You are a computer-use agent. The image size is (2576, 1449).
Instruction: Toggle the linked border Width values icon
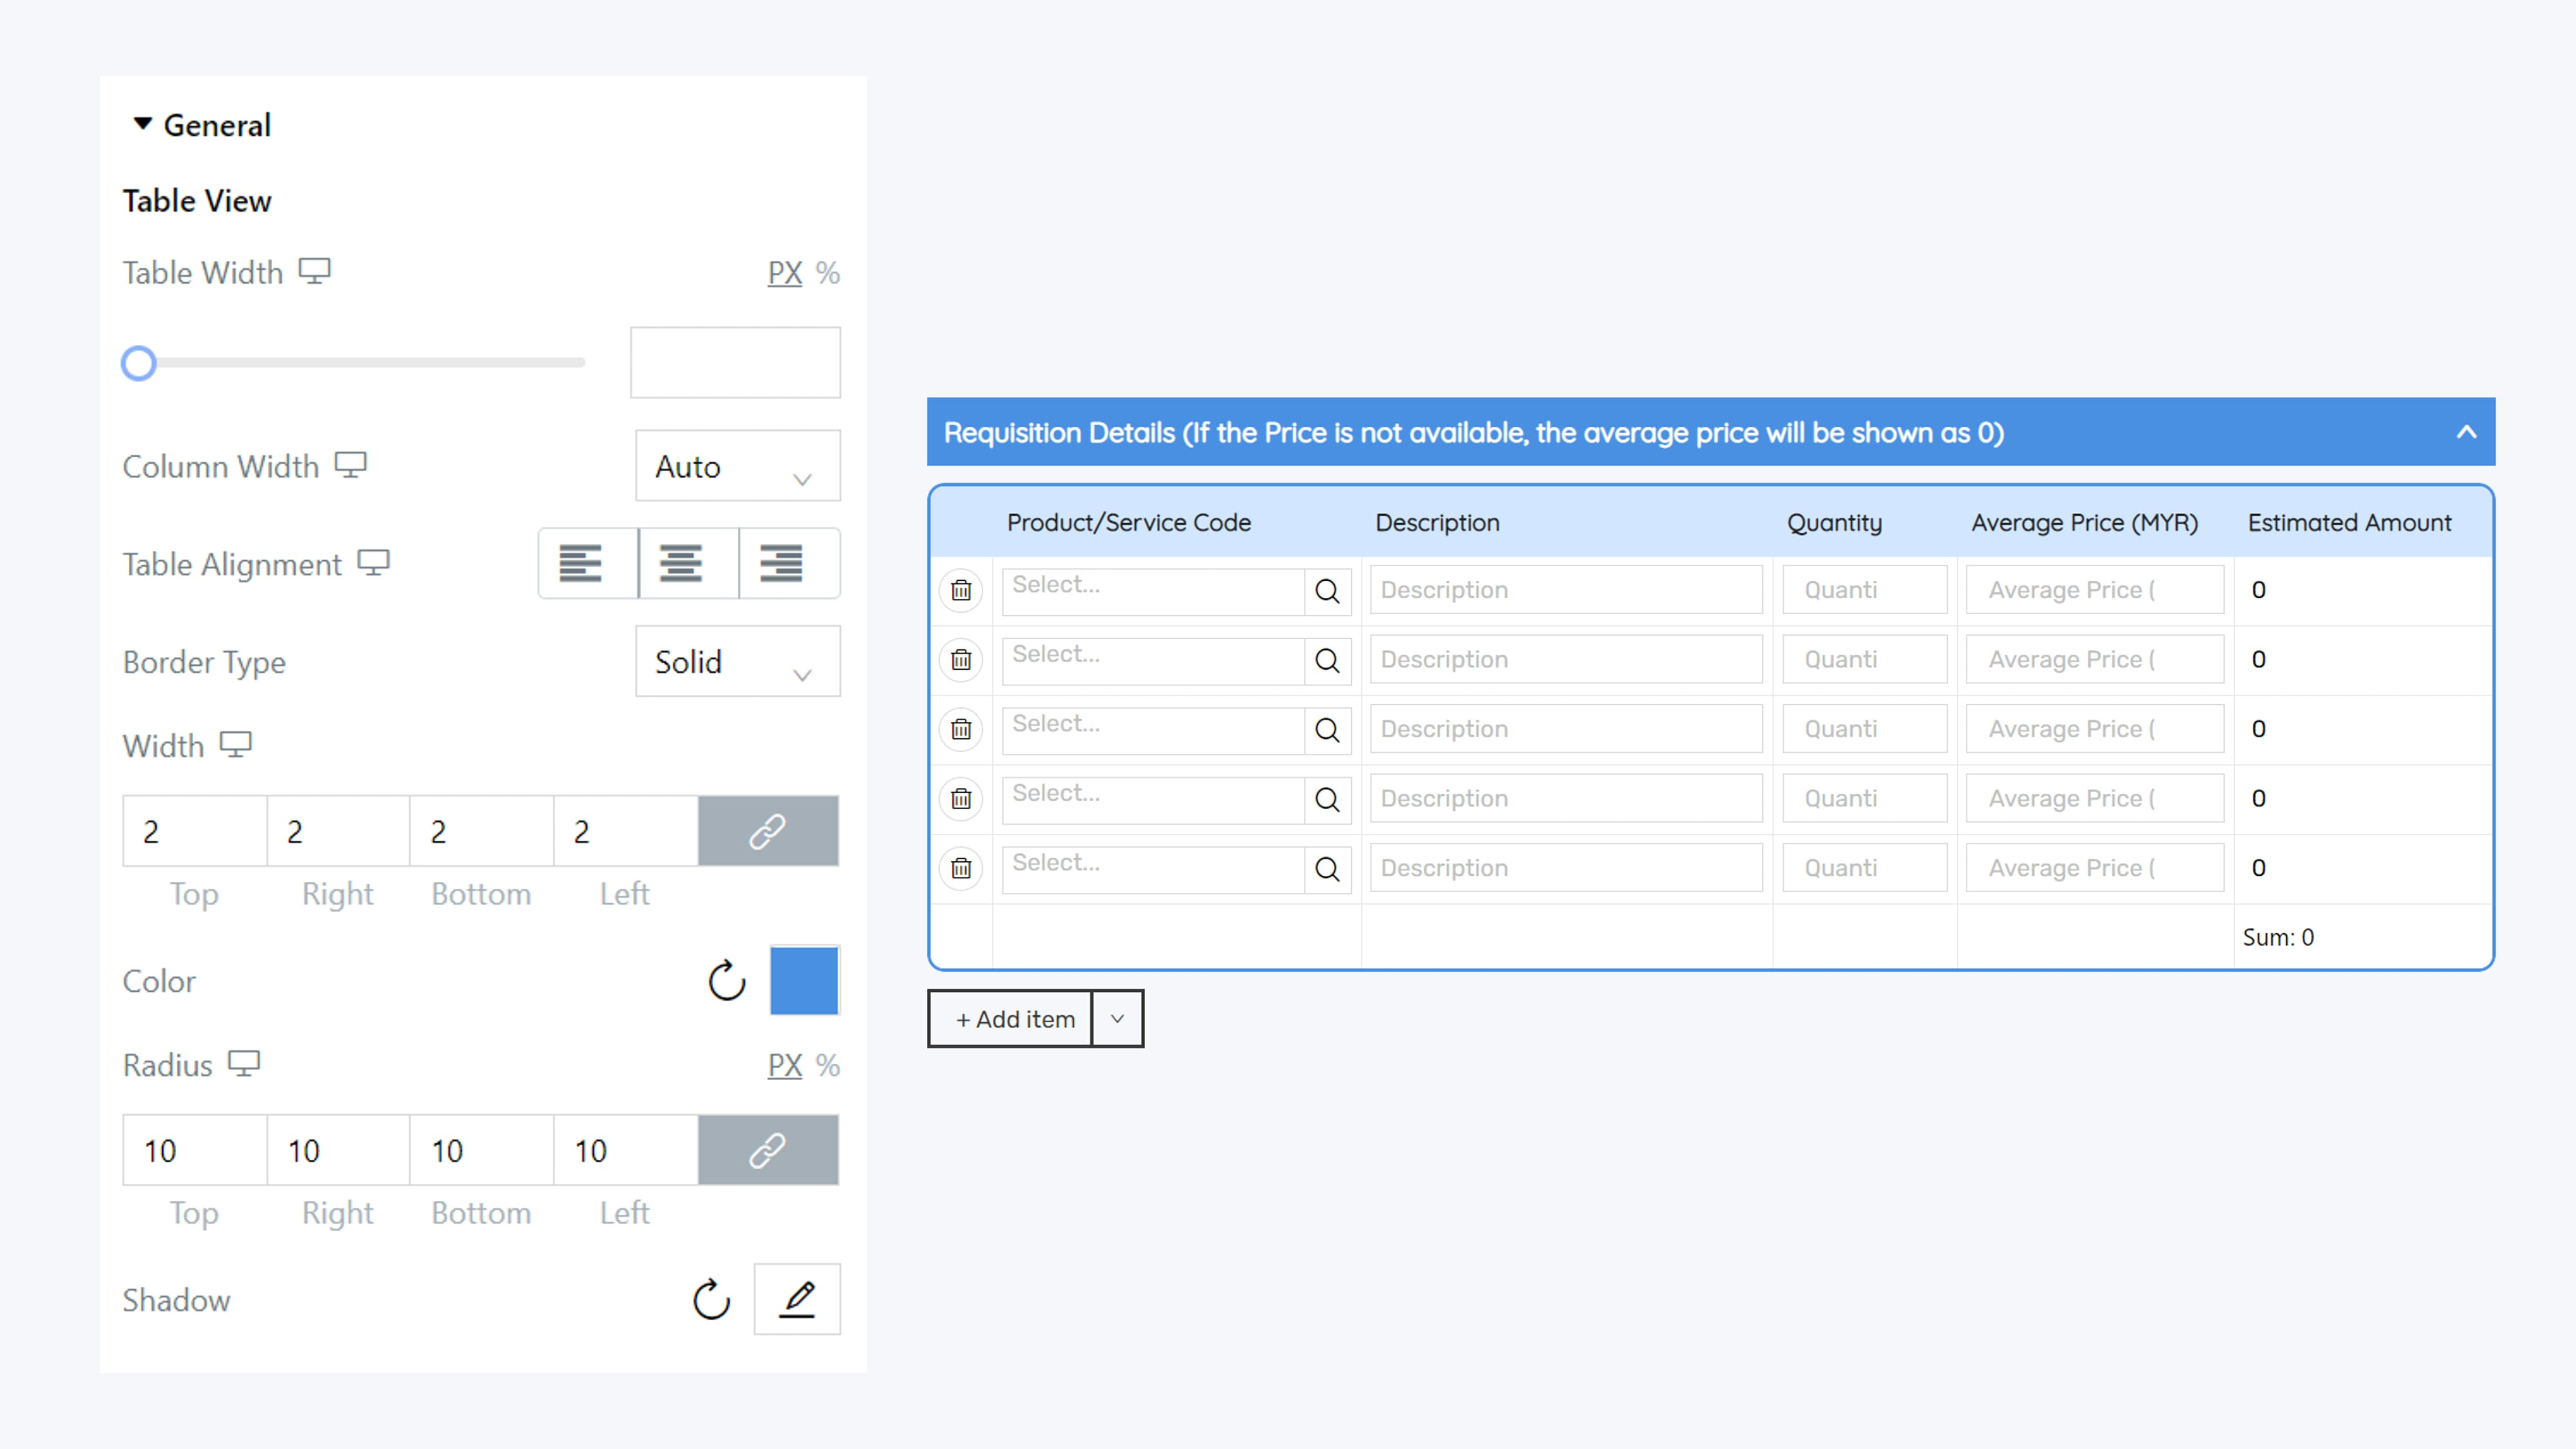click(768, 831)
